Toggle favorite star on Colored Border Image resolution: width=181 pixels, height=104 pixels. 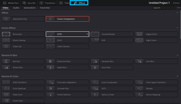click(x=132, y=34)
